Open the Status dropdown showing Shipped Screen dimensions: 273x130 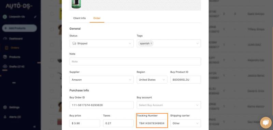coord(101,44)
